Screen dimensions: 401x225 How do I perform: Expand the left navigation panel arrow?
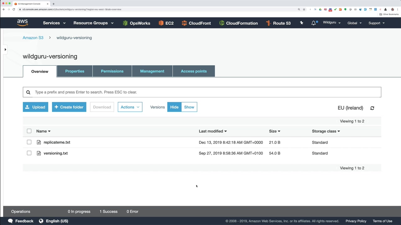[x=5, y=49]
